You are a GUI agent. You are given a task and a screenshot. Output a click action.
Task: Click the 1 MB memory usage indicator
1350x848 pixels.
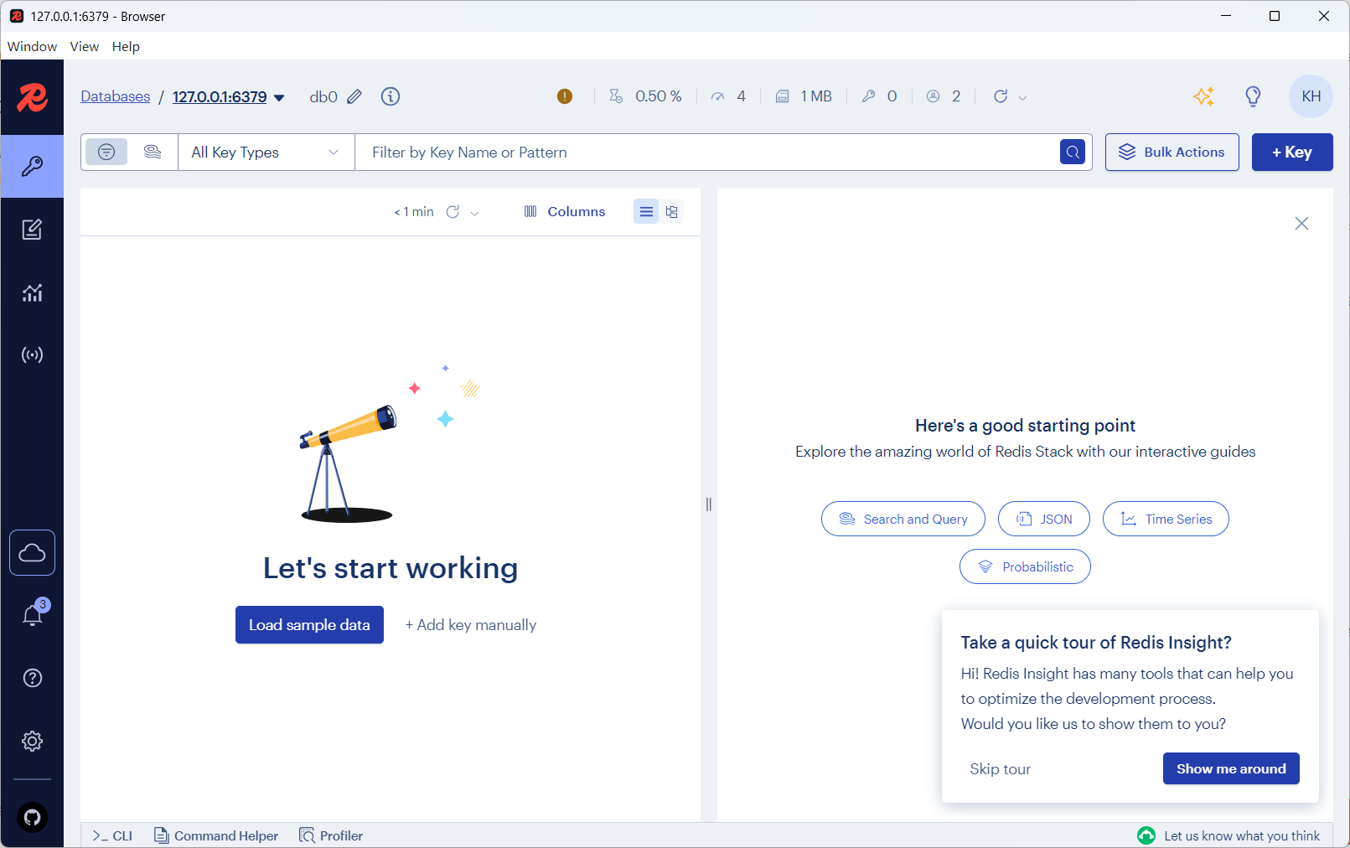click(x=804, y=96)
